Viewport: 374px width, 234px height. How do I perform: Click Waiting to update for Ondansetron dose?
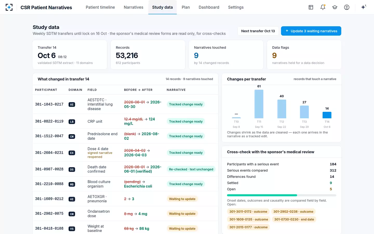tap(182, 214)
